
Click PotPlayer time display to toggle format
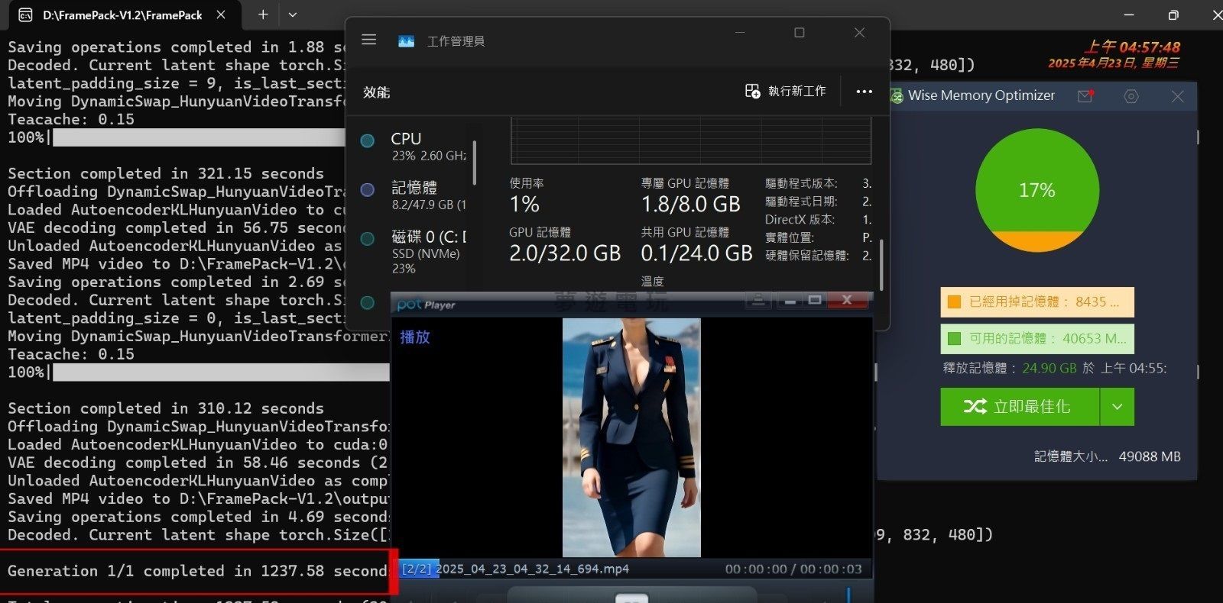(x=793, y=569)
